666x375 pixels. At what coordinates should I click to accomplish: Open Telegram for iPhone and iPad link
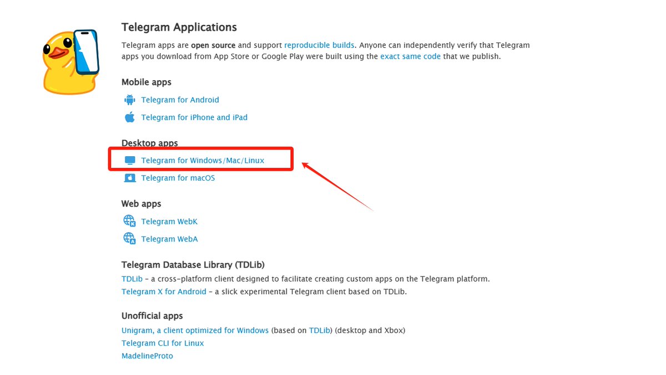click(x=194, y=117)
